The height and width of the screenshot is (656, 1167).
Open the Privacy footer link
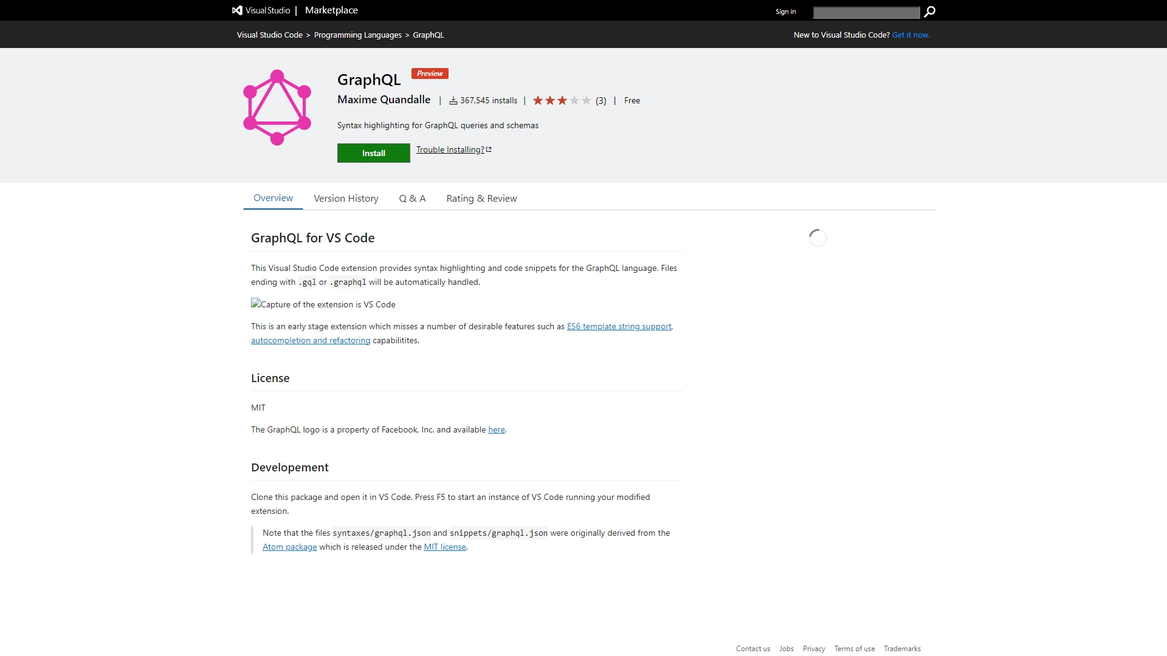pos(814,649)
